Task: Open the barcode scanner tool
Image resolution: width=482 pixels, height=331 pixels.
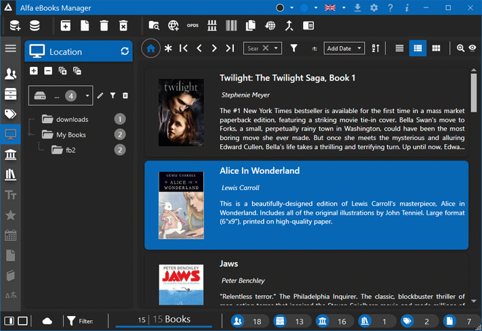Action: click(231, 26)
